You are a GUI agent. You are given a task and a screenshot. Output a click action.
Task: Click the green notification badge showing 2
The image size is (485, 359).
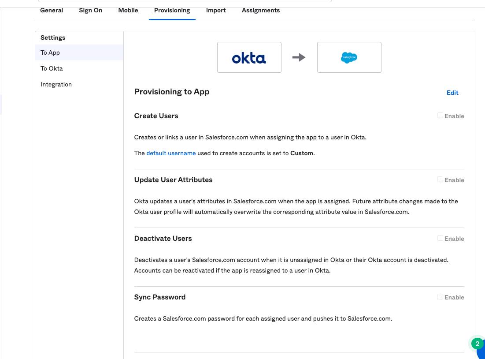477,344
